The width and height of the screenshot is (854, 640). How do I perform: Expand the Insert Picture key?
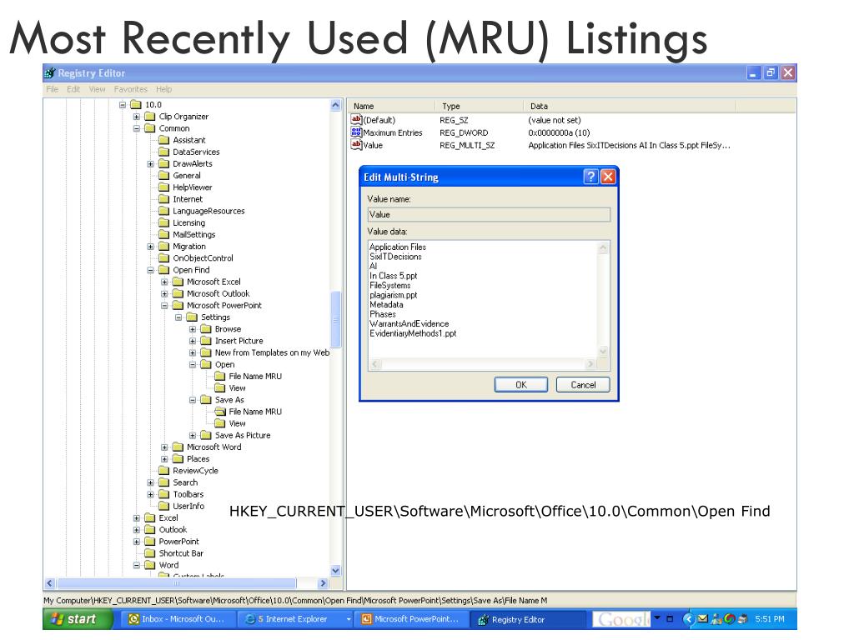193,341
